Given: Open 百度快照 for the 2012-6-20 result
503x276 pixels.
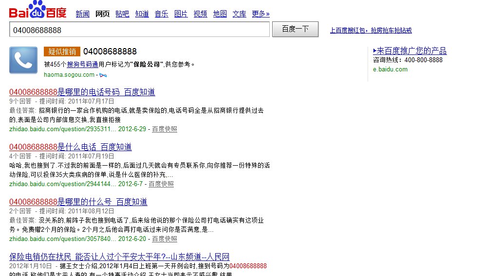Looking at the screenshot, I should pos(165,239).
